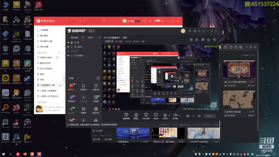Open 主播任务 tool in 直播伴侣 toolbox
Screen dimensions: 279x157
pyautogui.click(x=96, y=87)
